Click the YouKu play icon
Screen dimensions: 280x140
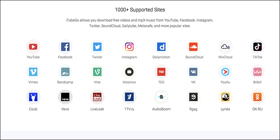click(x=225, y=72)
